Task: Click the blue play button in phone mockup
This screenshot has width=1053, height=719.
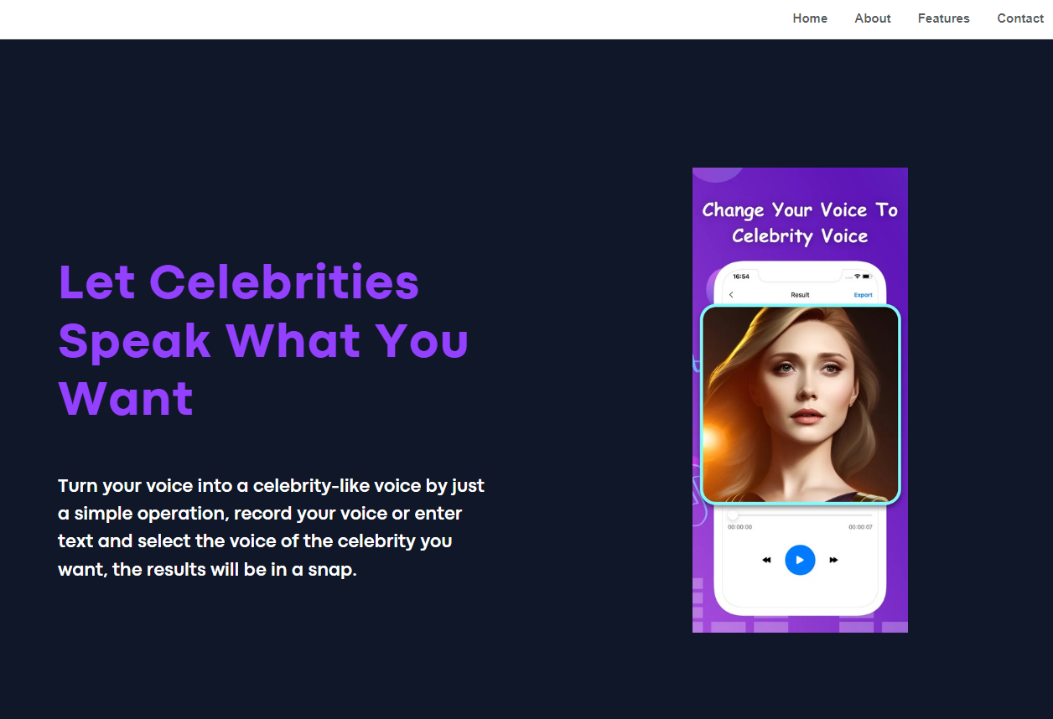Action: click(800, 560)
